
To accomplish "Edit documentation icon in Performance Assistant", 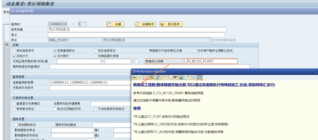I will [x=158, y=77].
